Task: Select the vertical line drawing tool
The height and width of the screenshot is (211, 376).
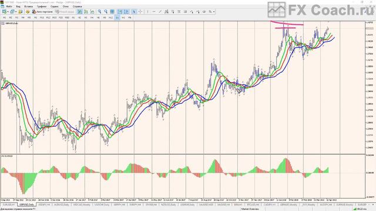Action: point(147,12)
